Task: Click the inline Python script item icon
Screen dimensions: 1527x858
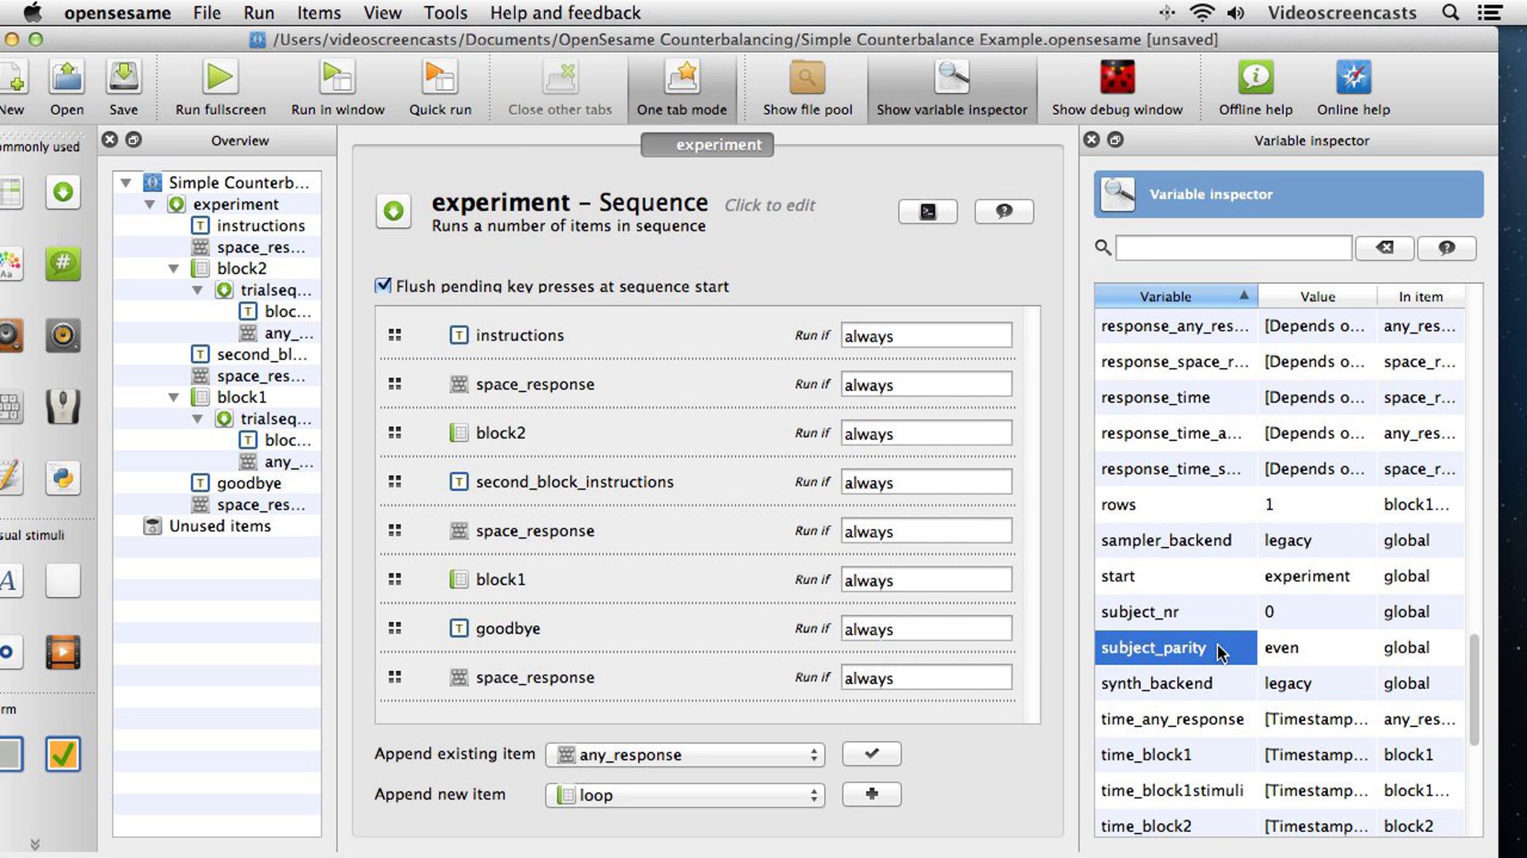Action: coord(62,478)
